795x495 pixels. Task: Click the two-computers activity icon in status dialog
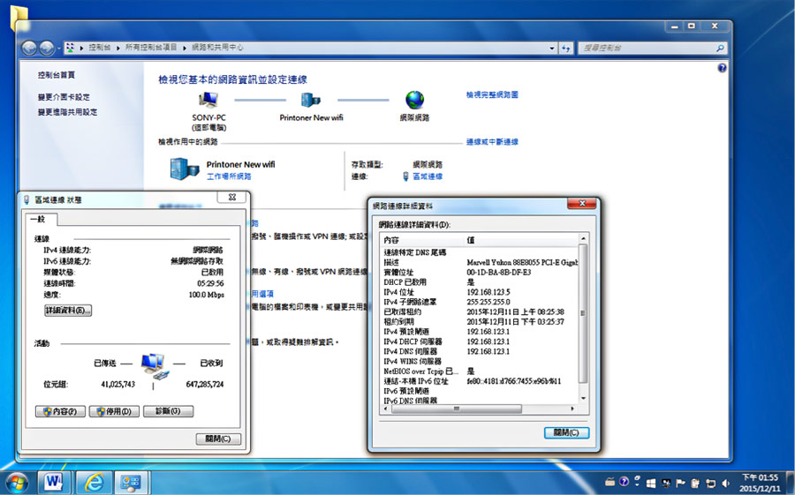[154, 366]
